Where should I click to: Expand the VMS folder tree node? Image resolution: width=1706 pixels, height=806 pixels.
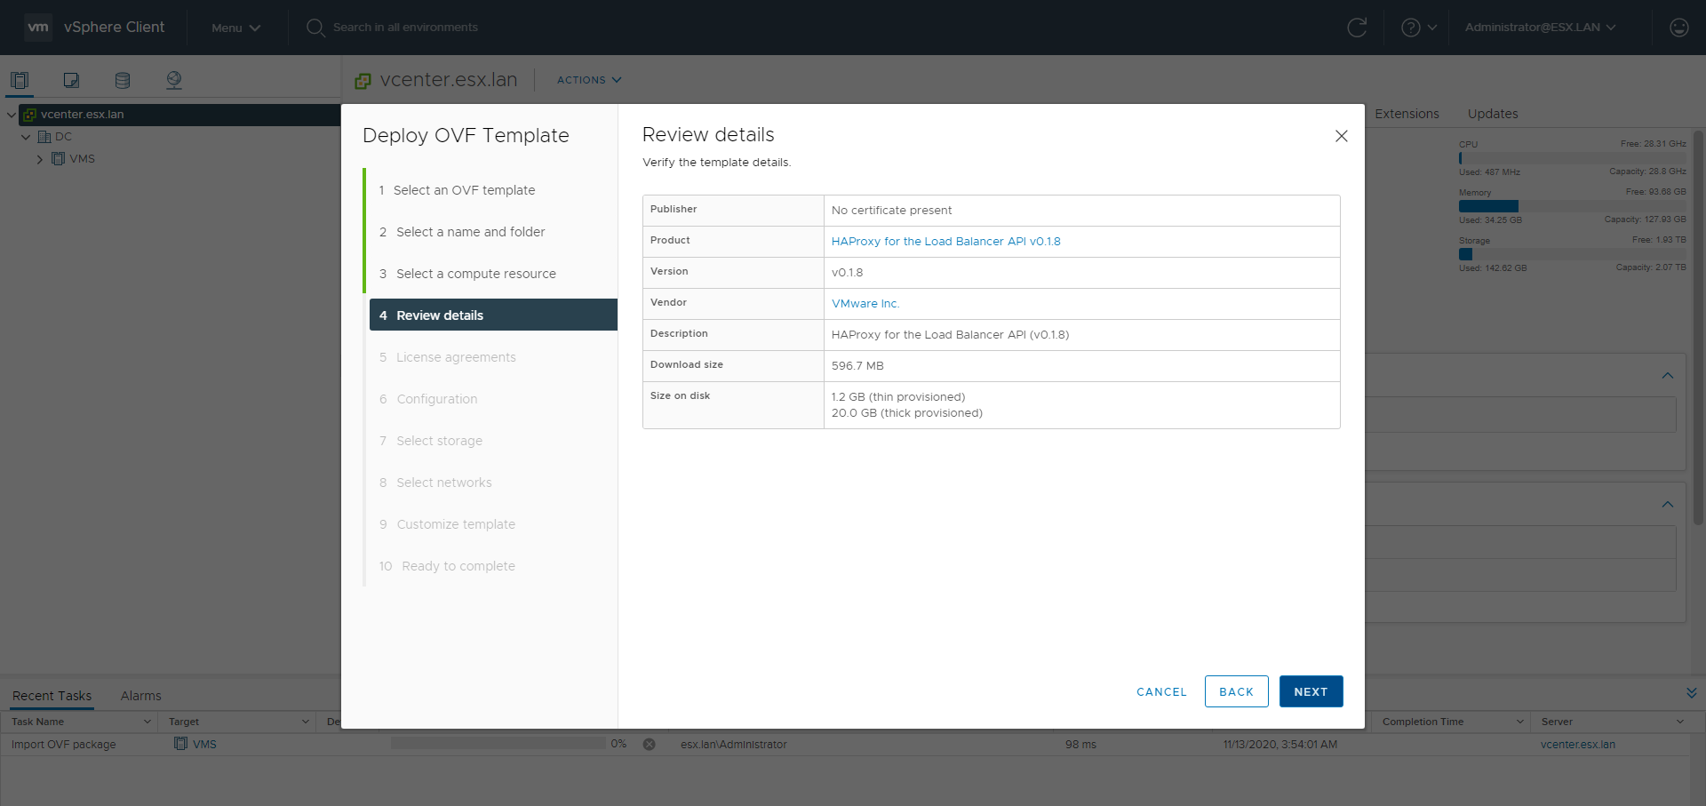point(40,160)
